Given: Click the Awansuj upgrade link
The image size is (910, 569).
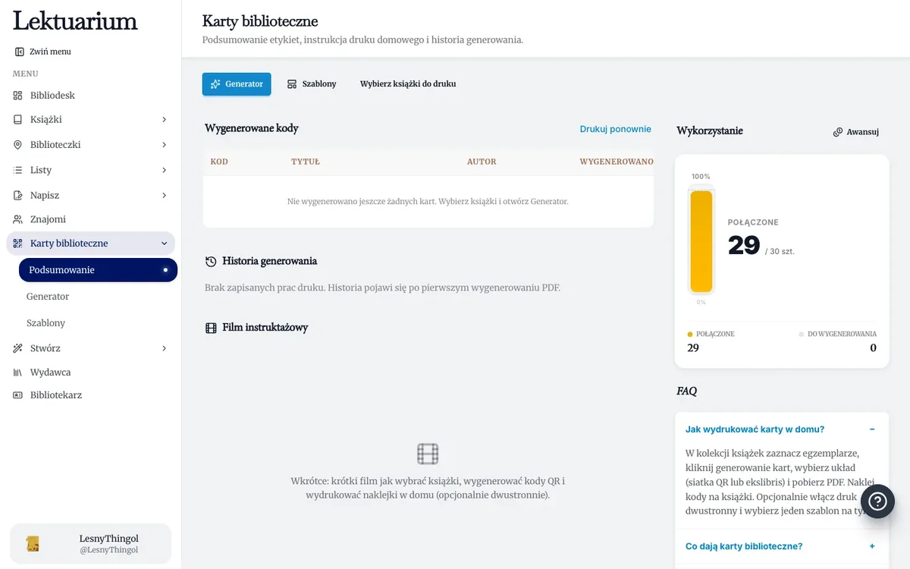Looking at the screenshot, I should [856, 132].
